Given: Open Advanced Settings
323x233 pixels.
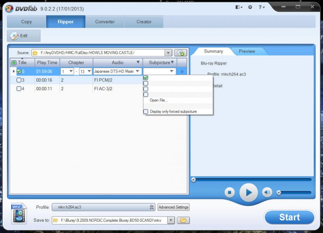Looking at the screenshot, I should [x=174, y=207].
